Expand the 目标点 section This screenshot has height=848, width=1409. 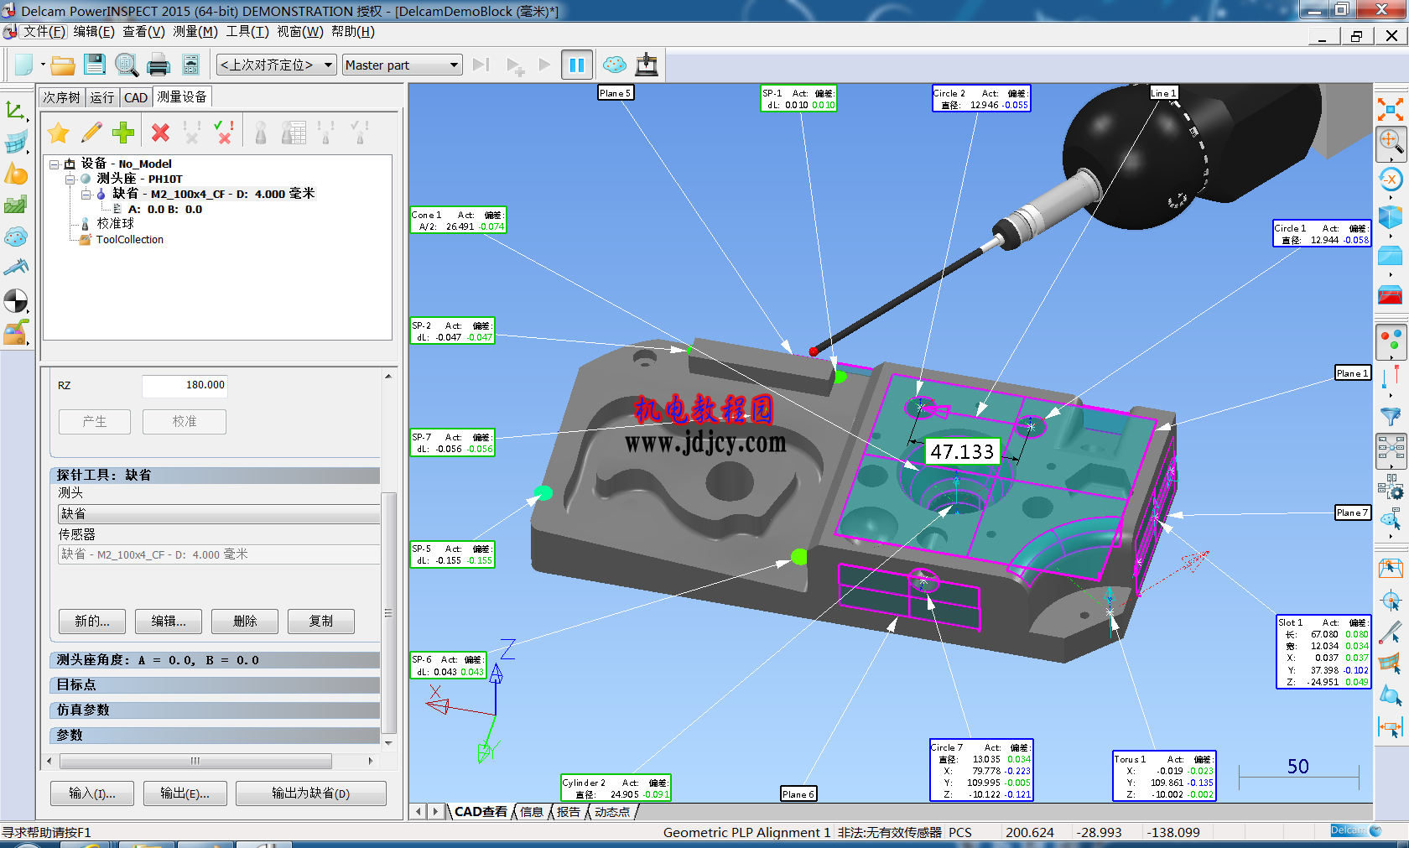pyautogui.click(x=215, y=685)
